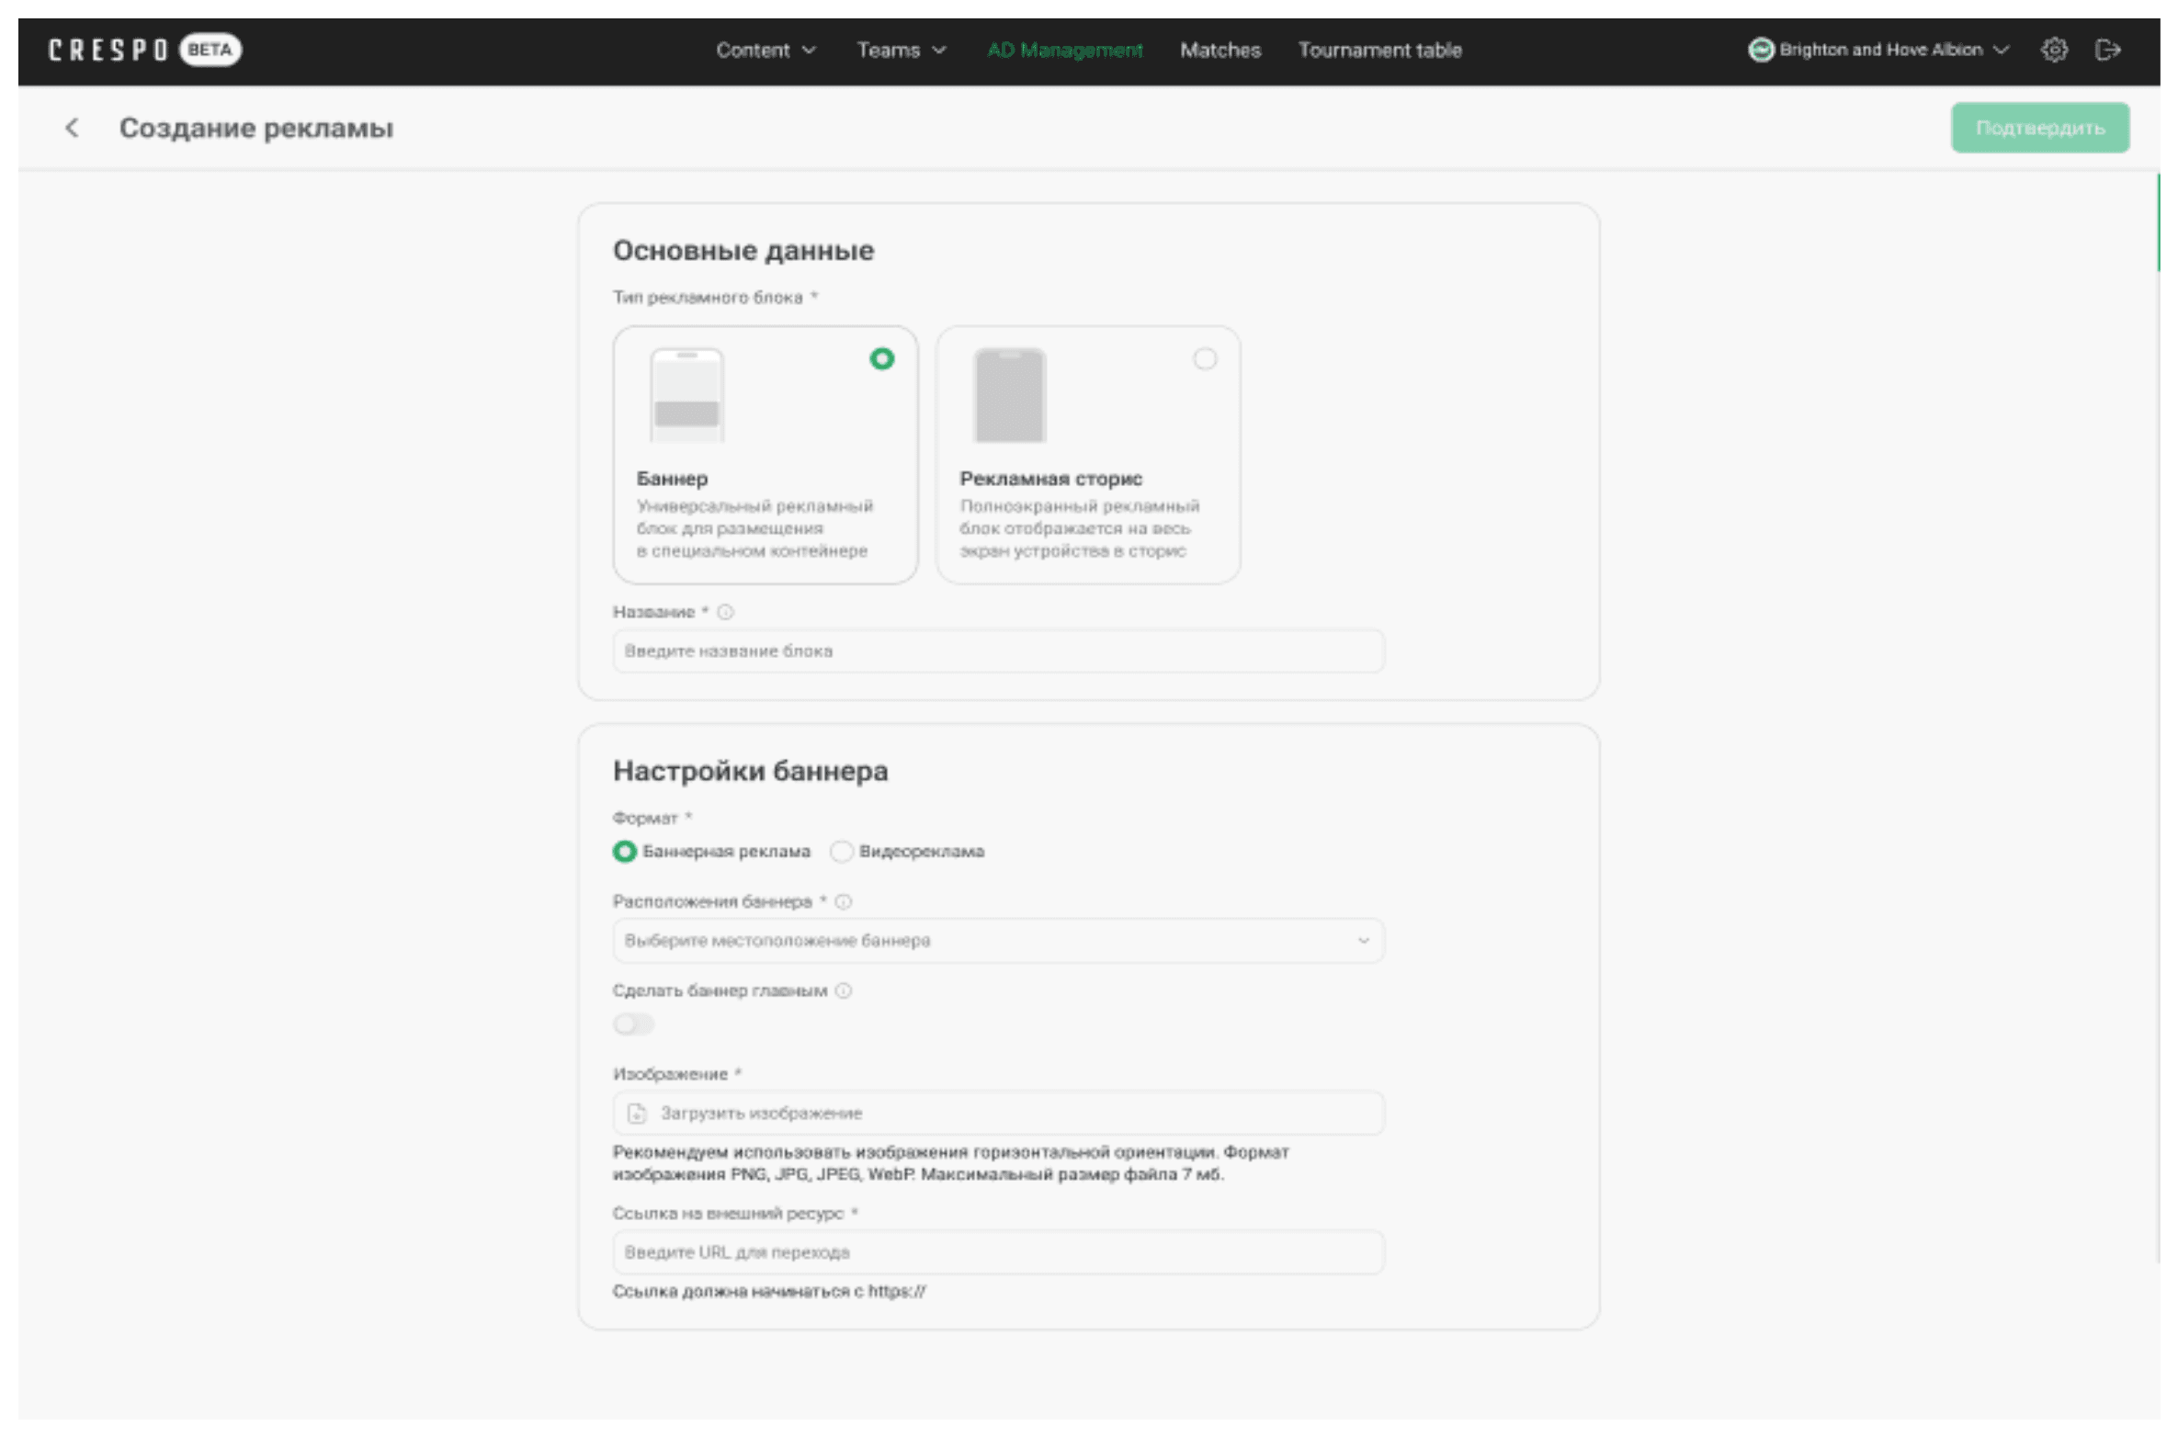Click the logout icon in header
The width and height of the screenshot is (2178, 1437).
point(2107,50)
